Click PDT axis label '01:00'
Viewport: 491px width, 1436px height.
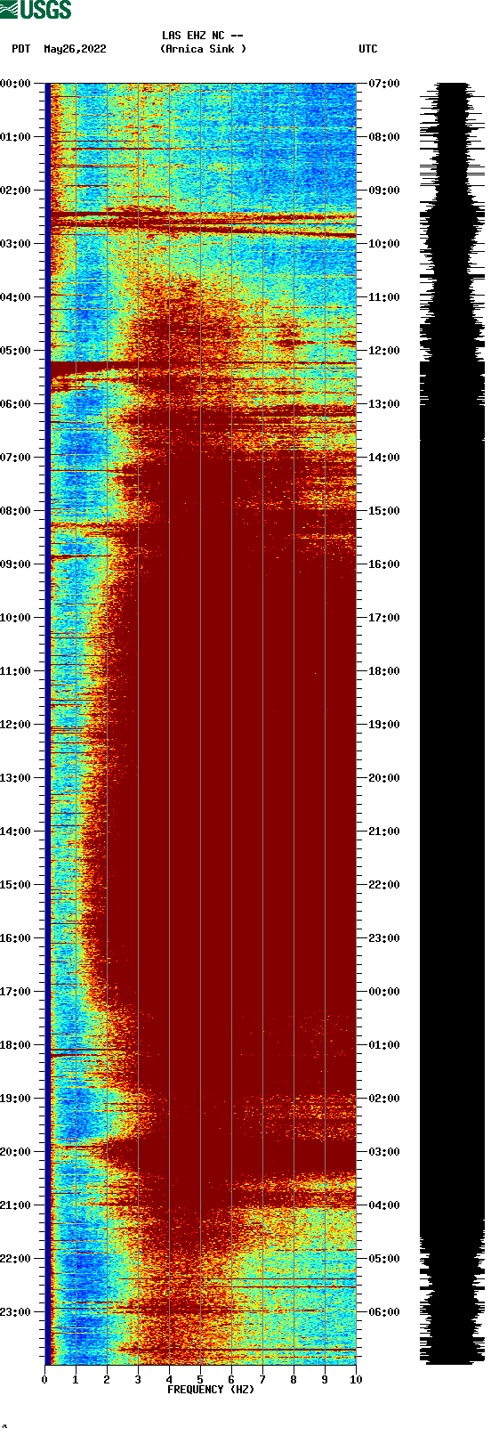pos(15,137)
